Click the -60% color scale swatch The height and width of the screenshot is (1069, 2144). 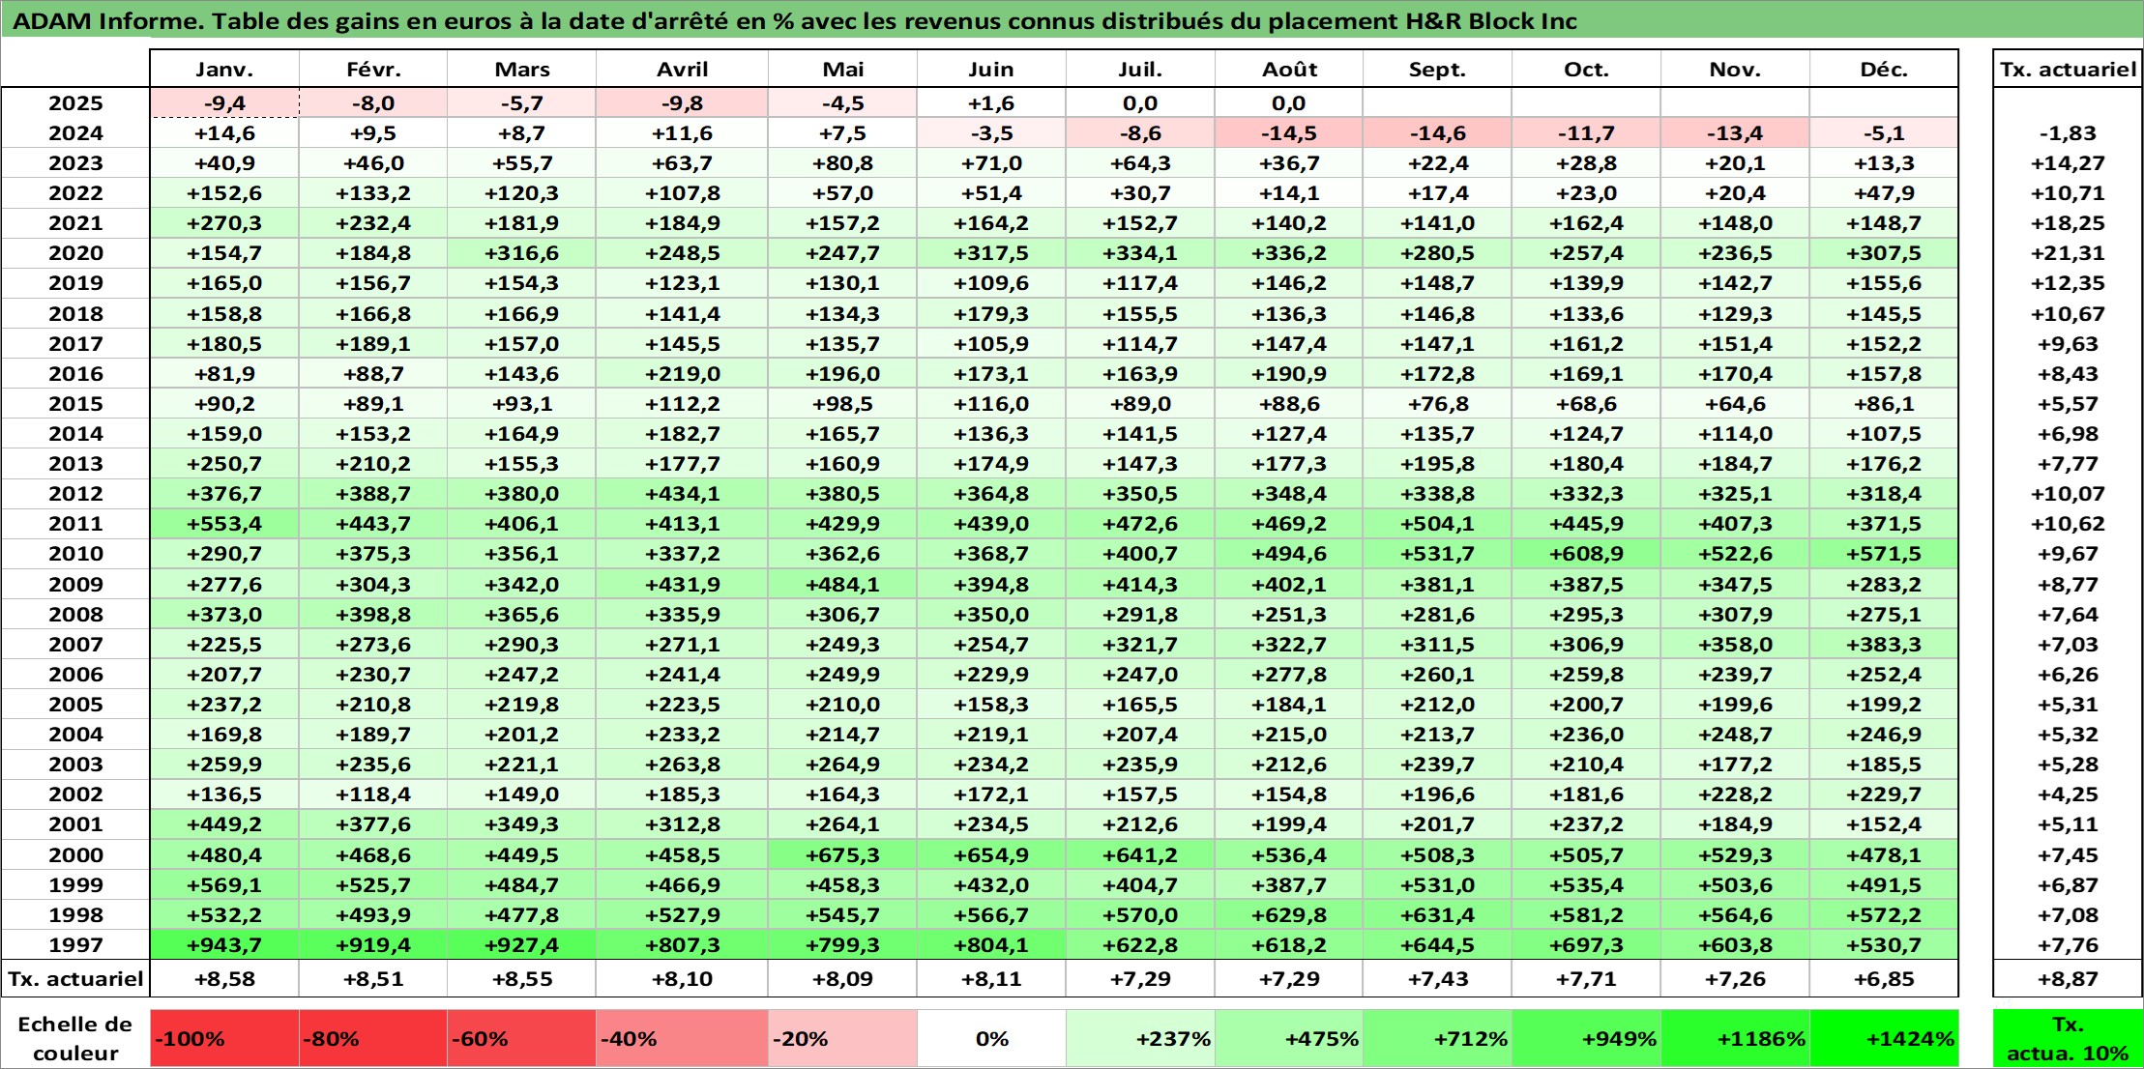click(521, 1038)
